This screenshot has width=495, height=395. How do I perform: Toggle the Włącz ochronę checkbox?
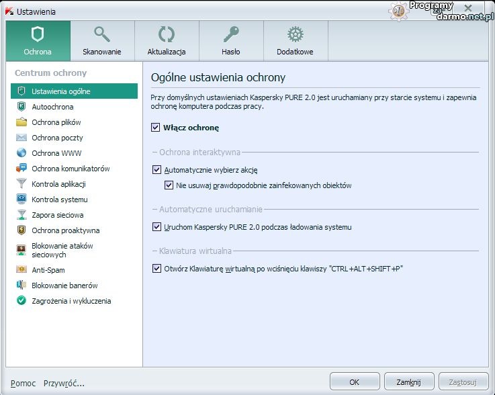click(155, 127)
